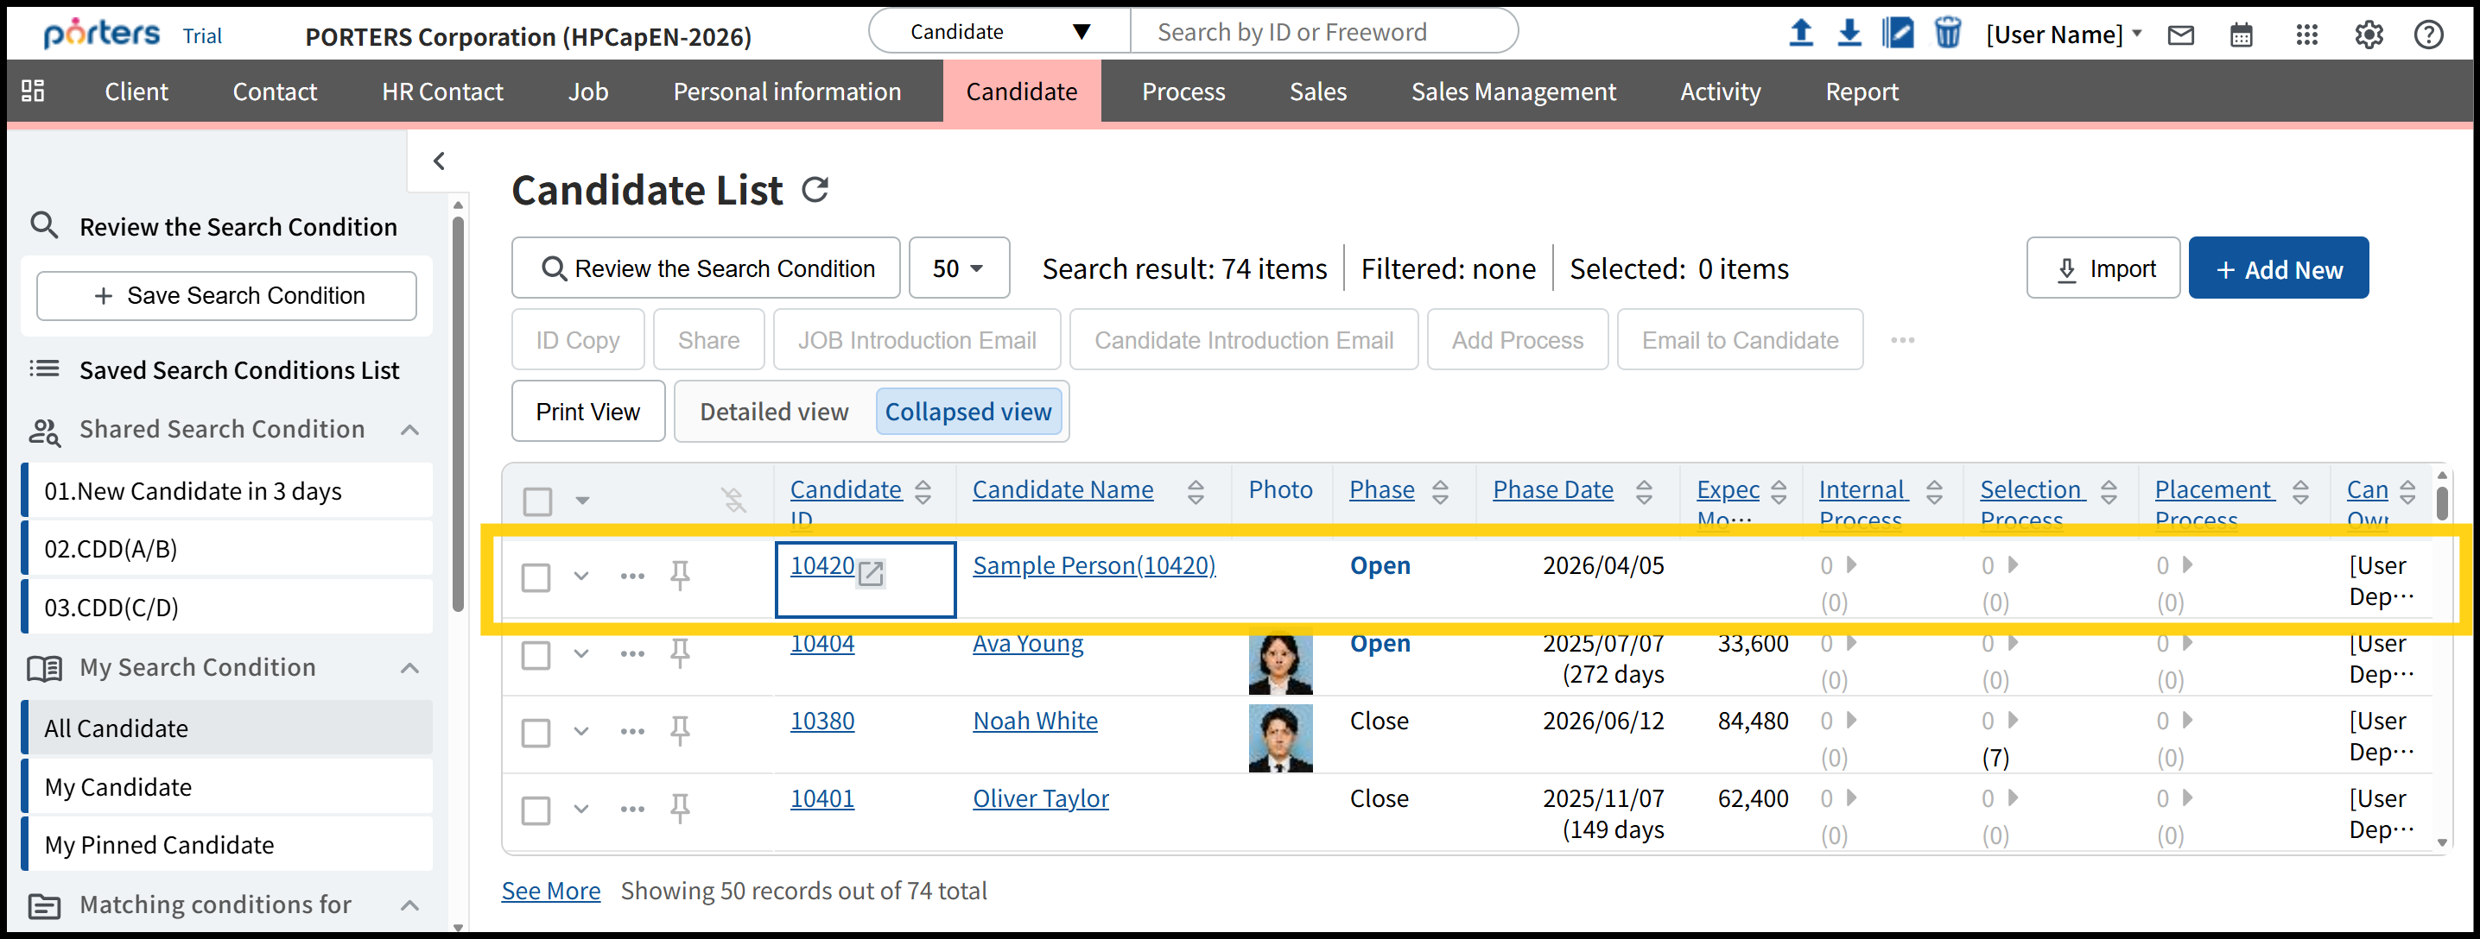
Task: Toggle the select-all header checkbox
Action: pos(537,501)
